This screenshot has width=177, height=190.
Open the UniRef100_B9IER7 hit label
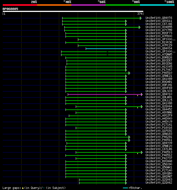(x=159, y=60)
